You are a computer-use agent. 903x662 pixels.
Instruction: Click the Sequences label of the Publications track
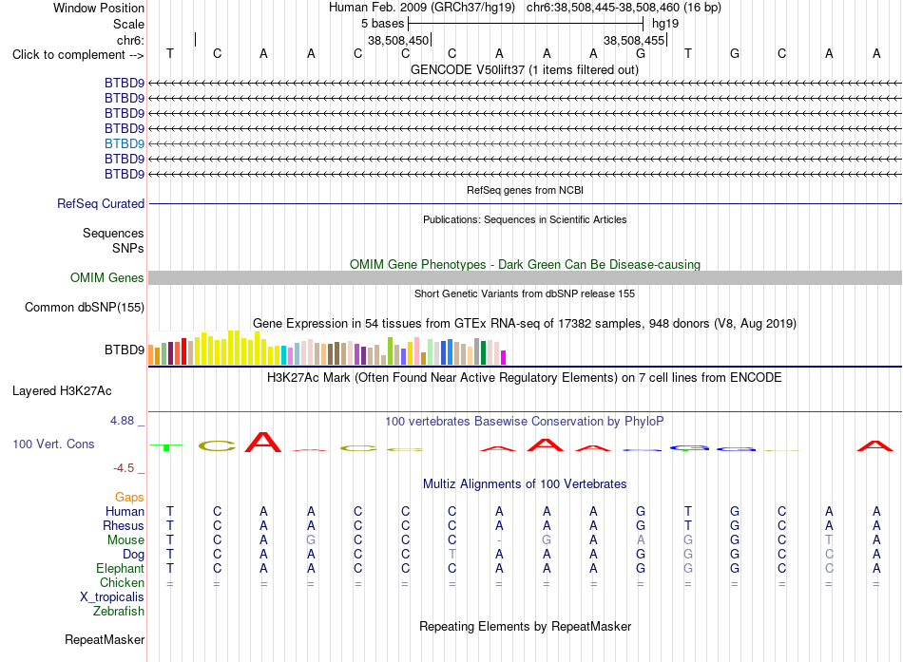113,233
